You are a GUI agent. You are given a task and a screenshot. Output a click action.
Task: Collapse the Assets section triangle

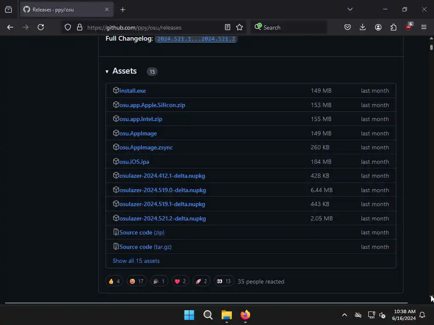coord(107,72)
